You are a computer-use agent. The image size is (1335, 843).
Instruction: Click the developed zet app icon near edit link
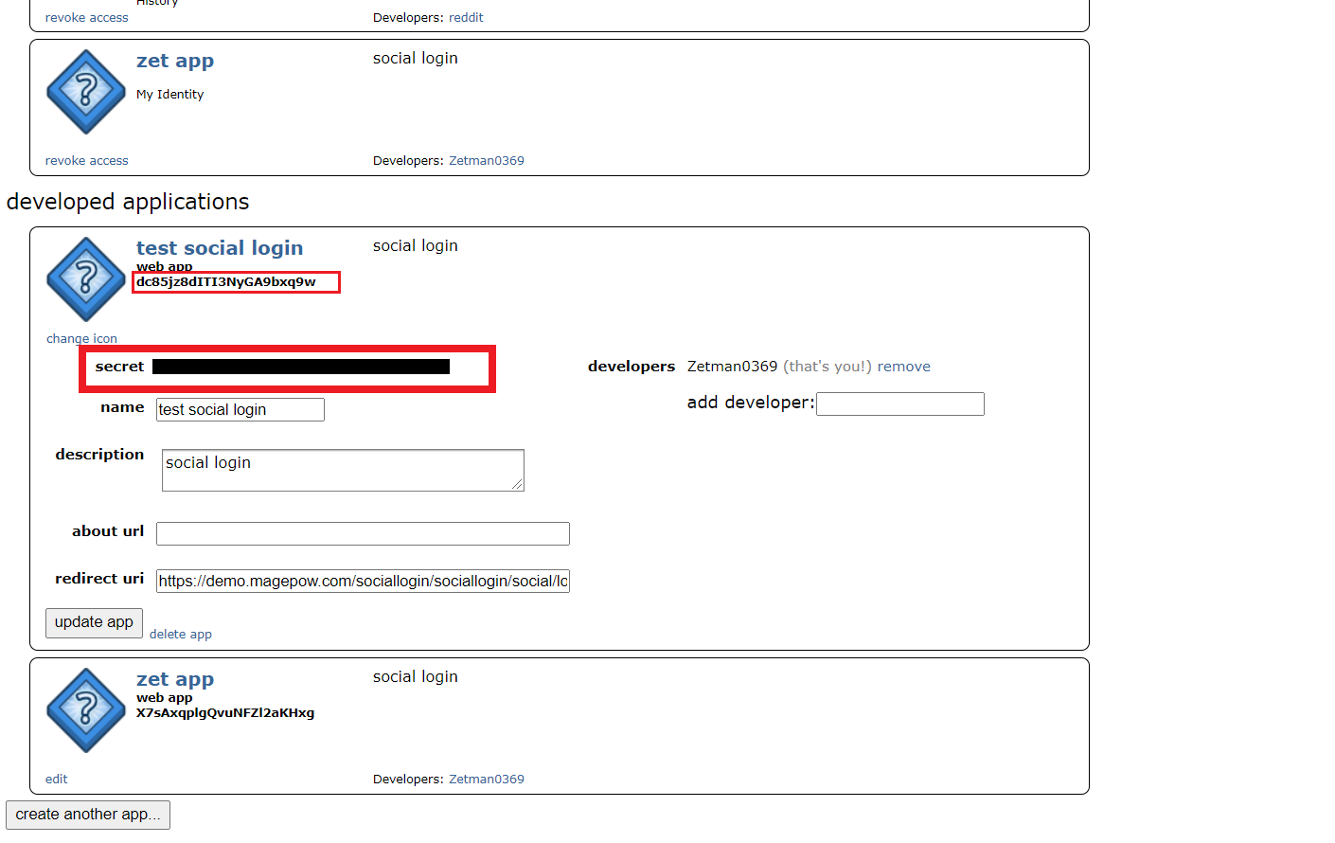[86, 709]
